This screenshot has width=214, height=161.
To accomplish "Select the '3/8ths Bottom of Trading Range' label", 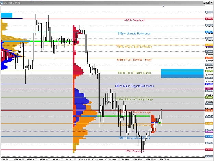I will 134,99.
